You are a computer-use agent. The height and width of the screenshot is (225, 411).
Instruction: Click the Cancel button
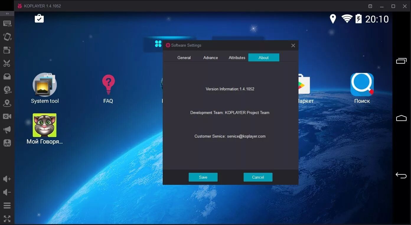coord(258,177)
